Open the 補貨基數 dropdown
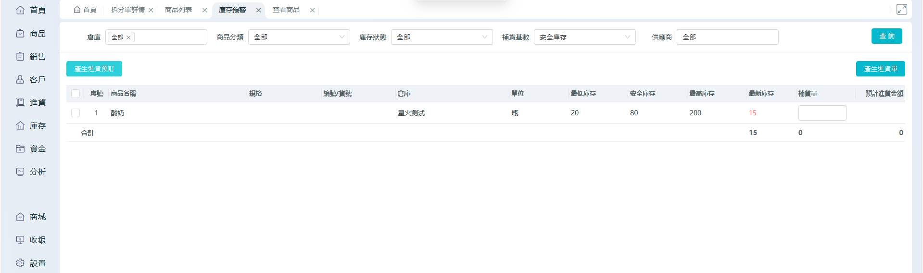Viewport: 923px width, 273px height. click(x=584, y=37)
